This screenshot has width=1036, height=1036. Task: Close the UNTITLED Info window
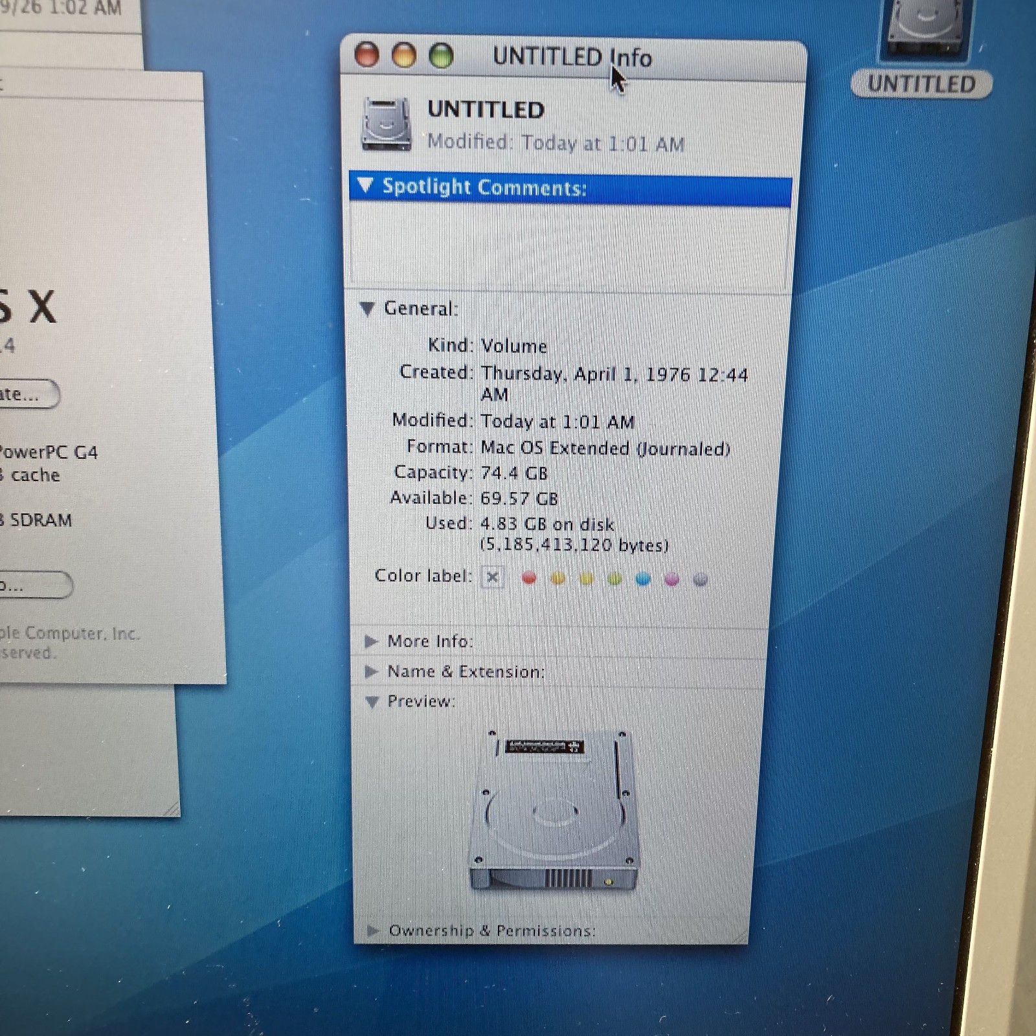click(366, 55)
